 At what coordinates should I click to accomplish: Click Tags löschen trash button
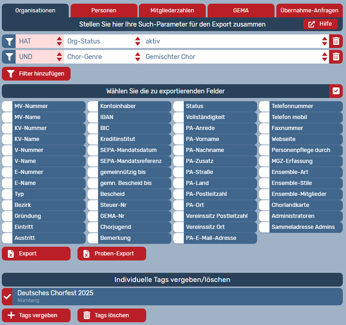(112, 315)
